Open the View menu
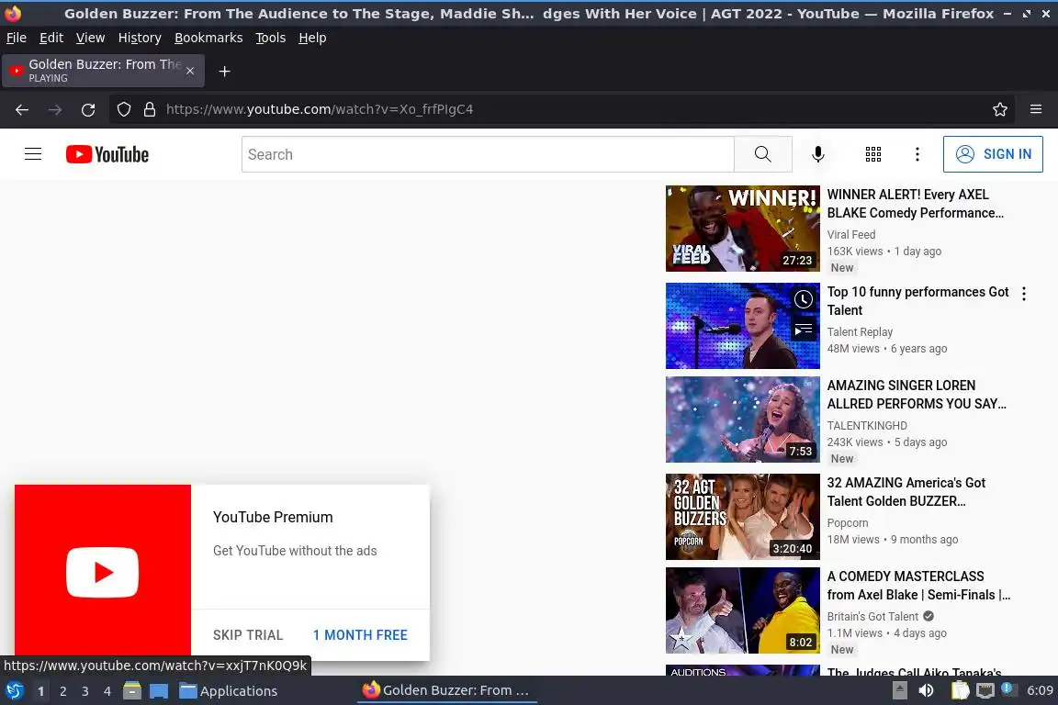Image resolution: width=1058 pixels, height=705 pixels. (x=90, y=38)
